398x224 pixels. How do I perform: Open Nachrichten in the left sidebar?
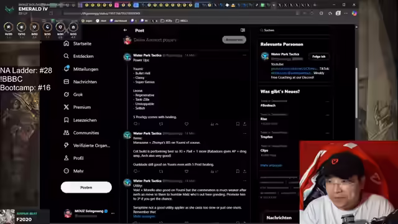click(80, 82)
